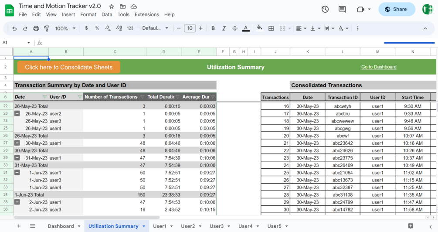Decrease decimal places icon
438x232 pixels.
(108, 28)
